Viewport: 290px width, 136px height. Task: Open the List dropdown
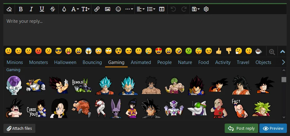point(151,9)
